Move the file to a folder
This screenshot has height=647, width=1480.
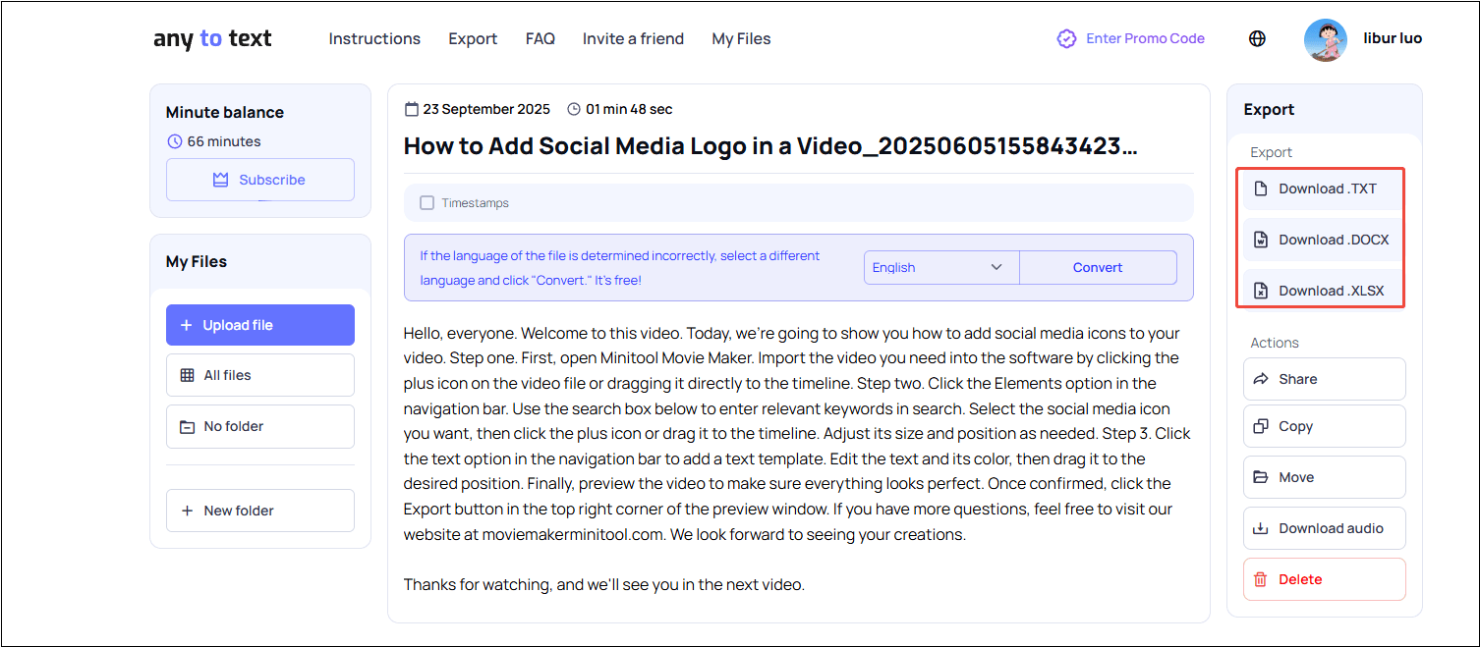[x=1323, y=477]
